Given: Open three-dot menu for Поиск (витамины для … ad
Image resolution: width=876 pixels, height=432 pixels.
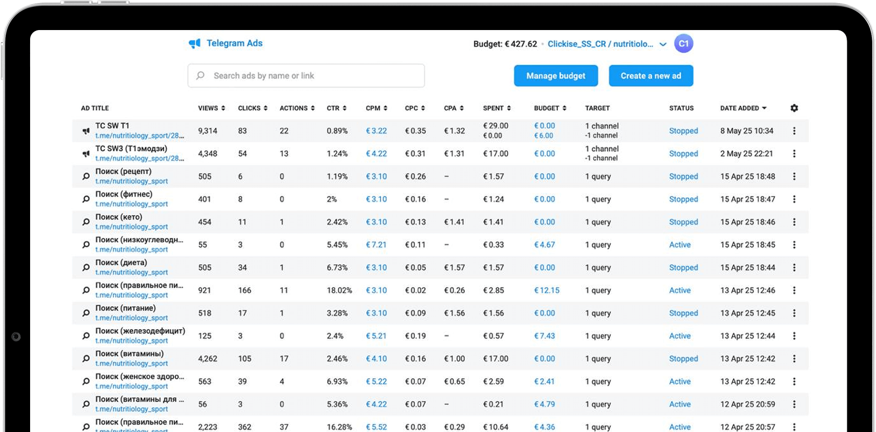Looking at the screenshot, I should pyautogui.click(x=794, y=404).
